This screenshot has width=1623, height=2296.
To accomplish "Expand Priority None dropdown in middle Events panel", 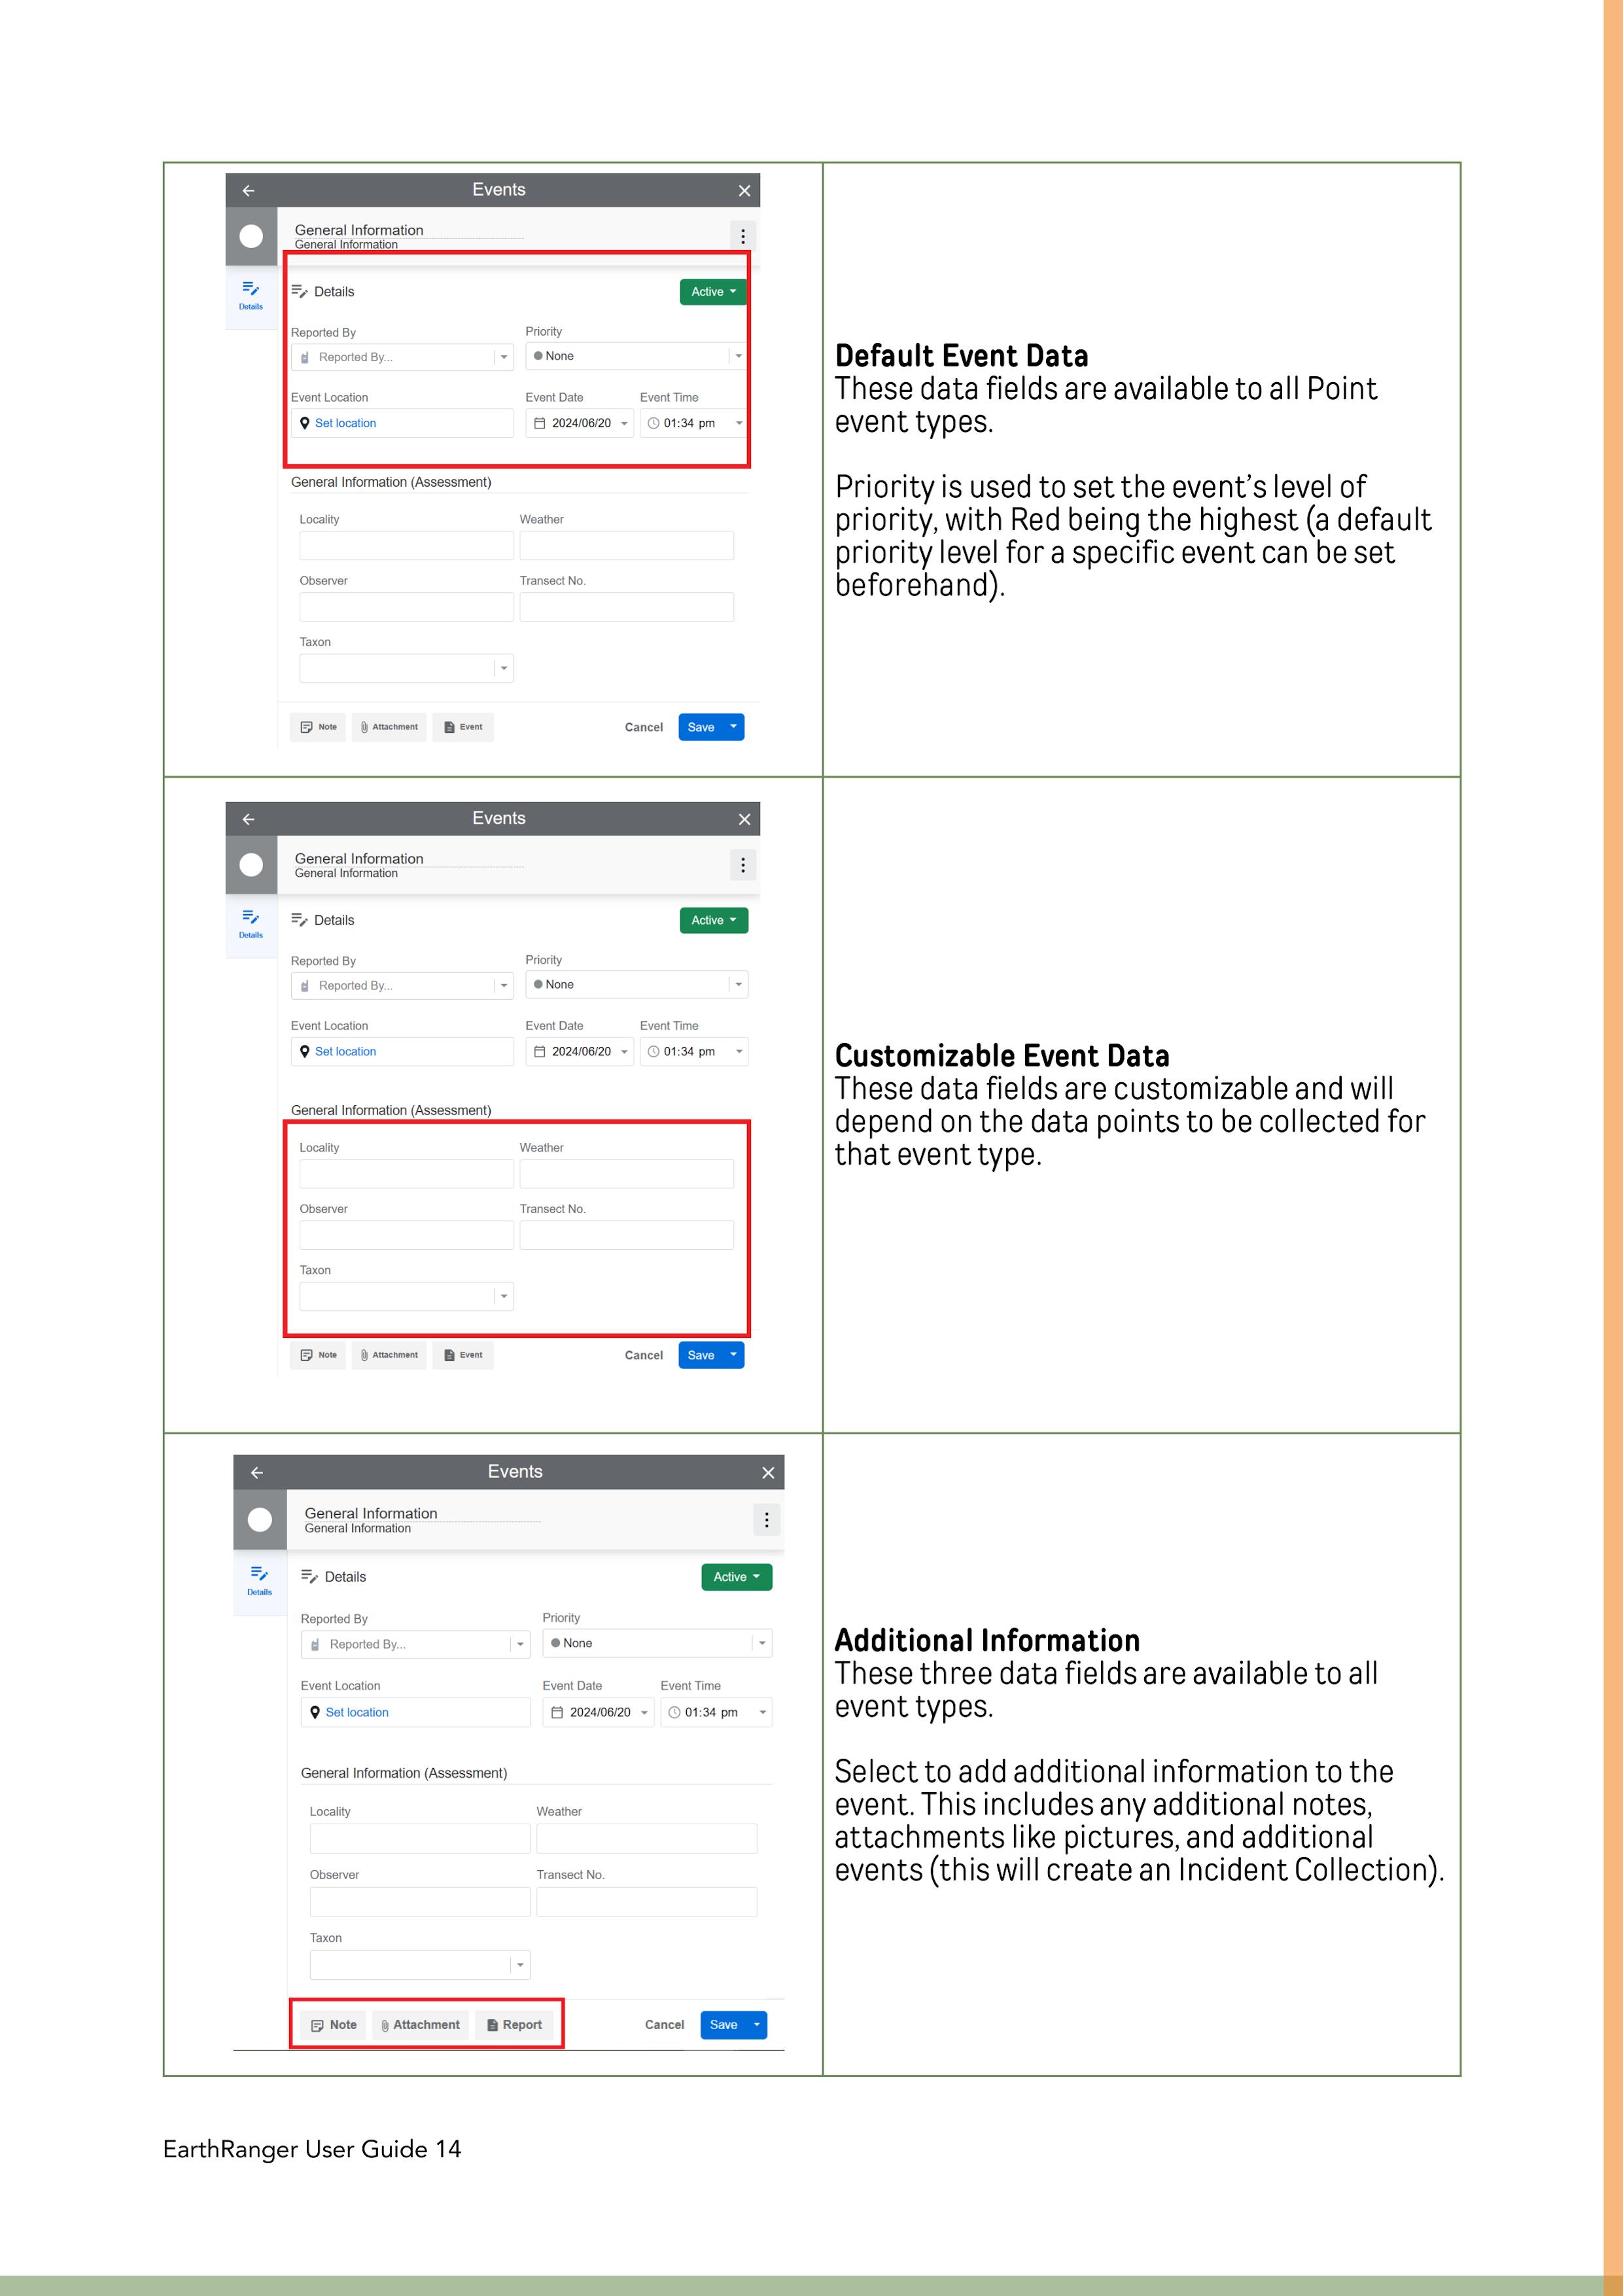I will coord(637,984).
